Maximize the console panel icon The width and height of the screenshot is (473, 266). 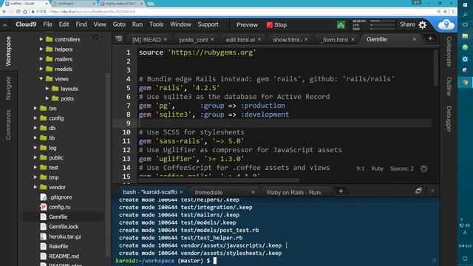(x=418, y=191)
